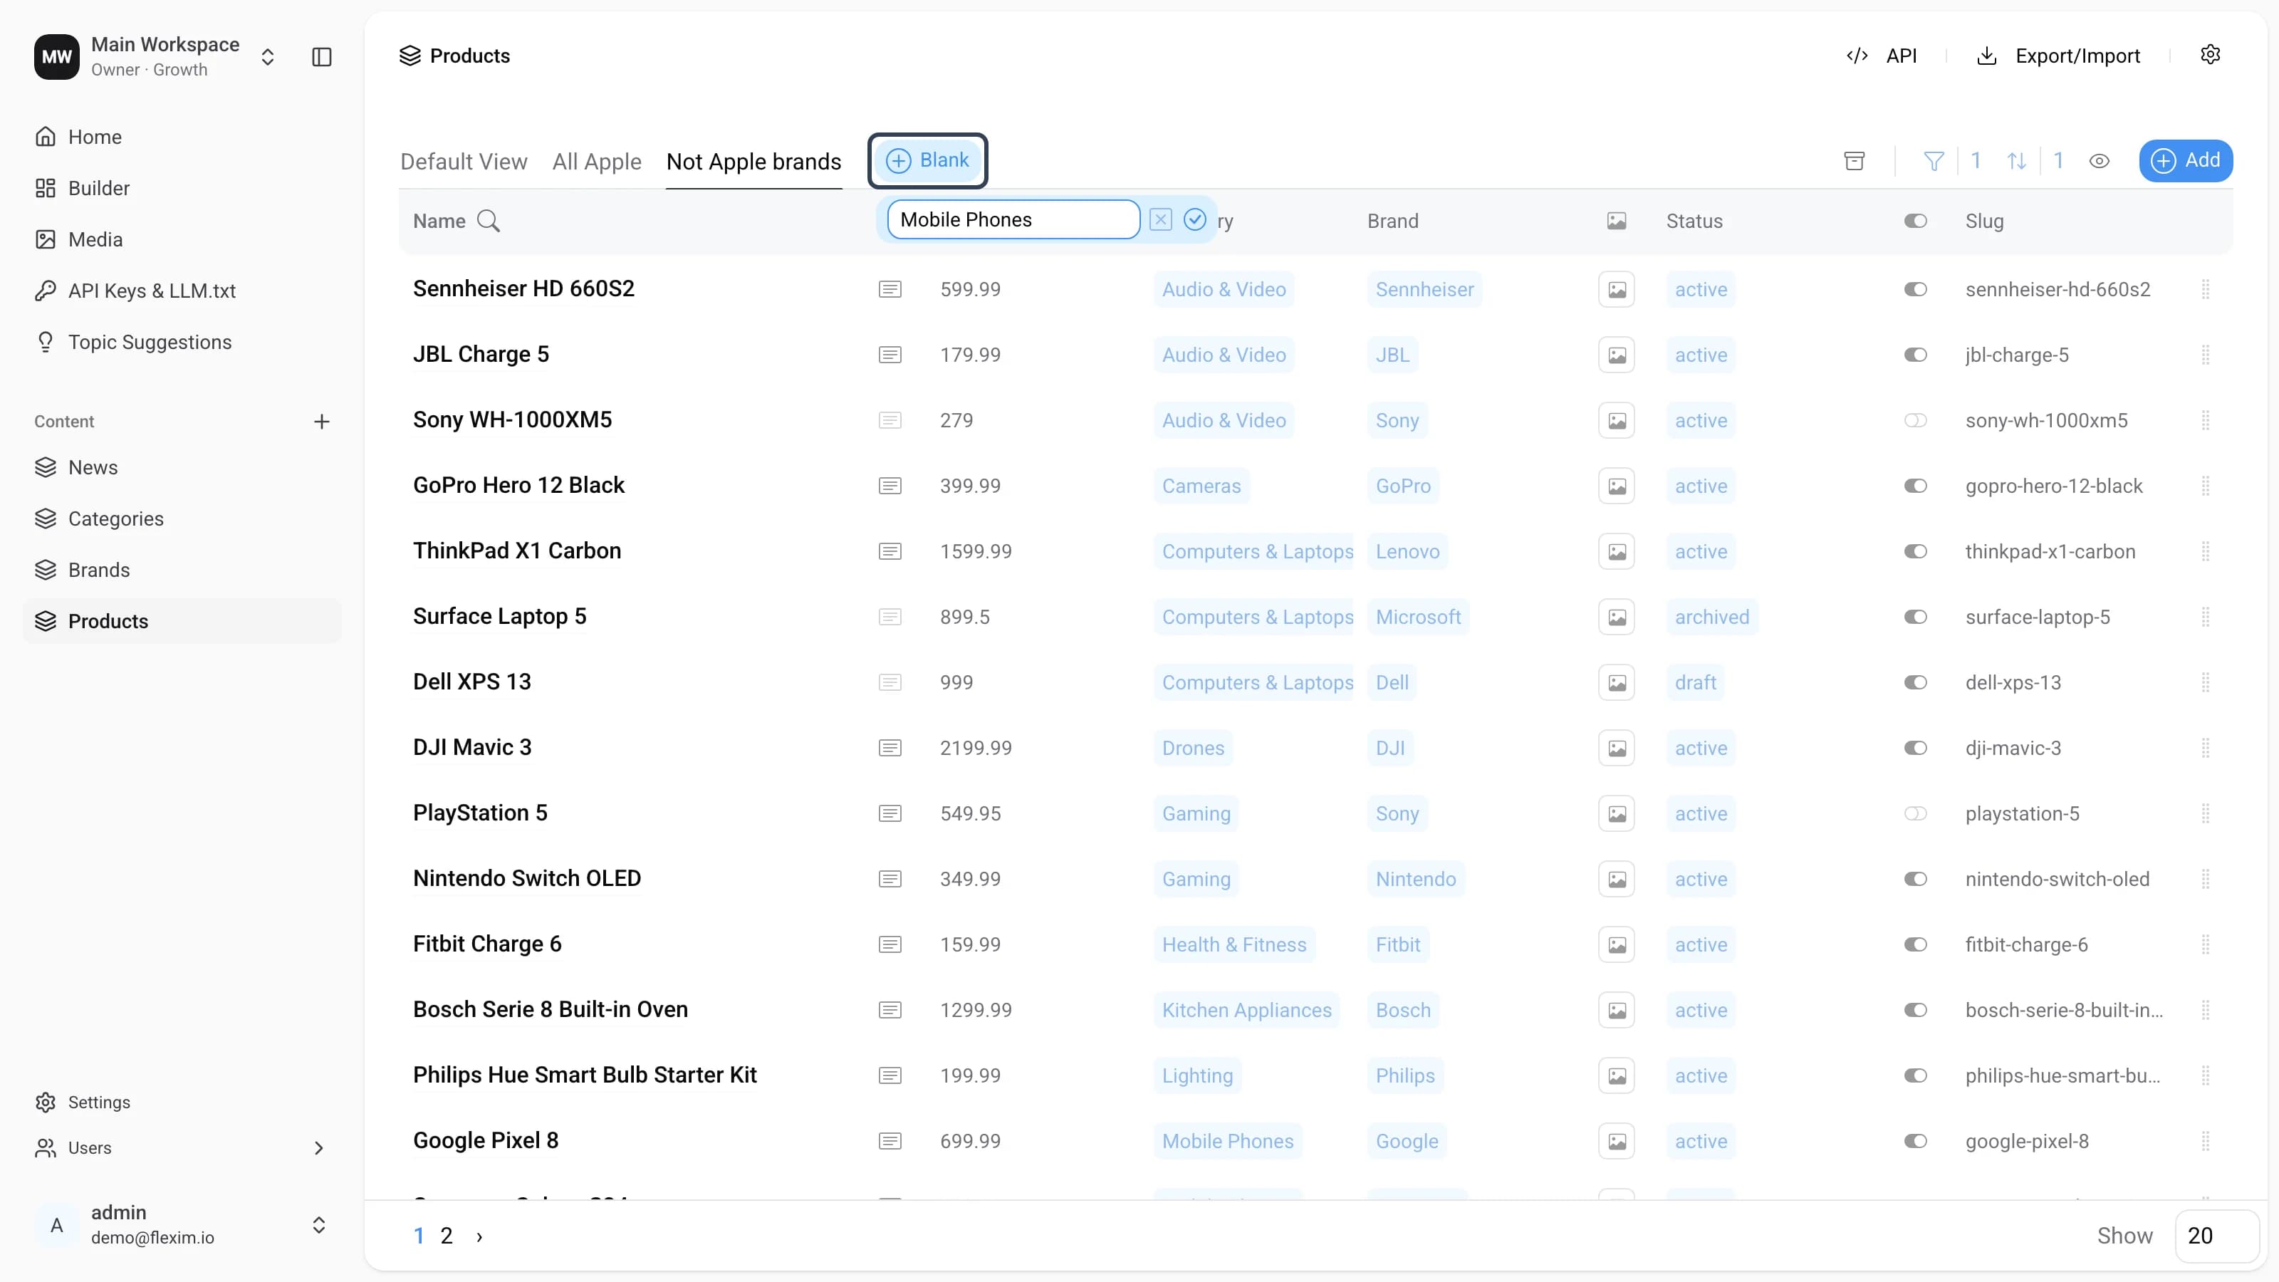Image resolution: width=2279 pixels, height=1282 pixels.
Task: Open the sort arrows icon
Action: [x=2016, y=161]
